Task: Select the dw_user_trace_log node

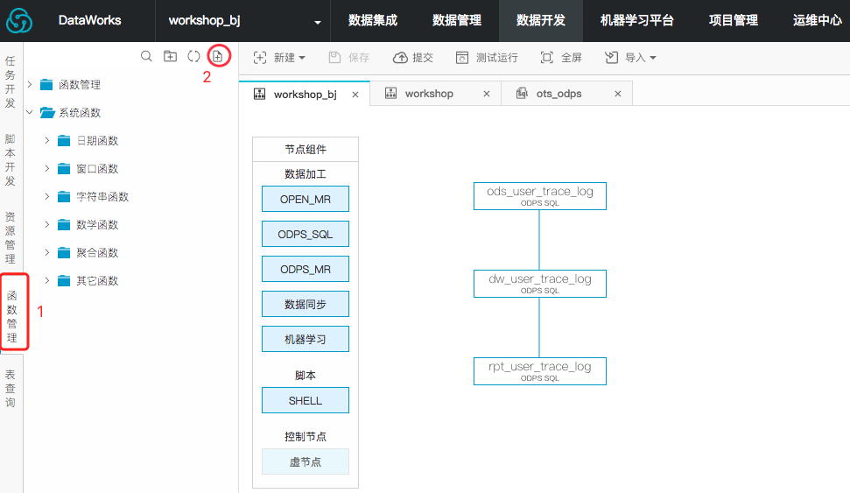Action: (x=540, y=284)
